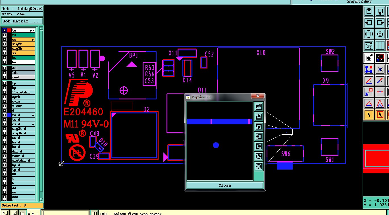
Task: Click the blue color swatch of to.d
Action: (9, 115)
